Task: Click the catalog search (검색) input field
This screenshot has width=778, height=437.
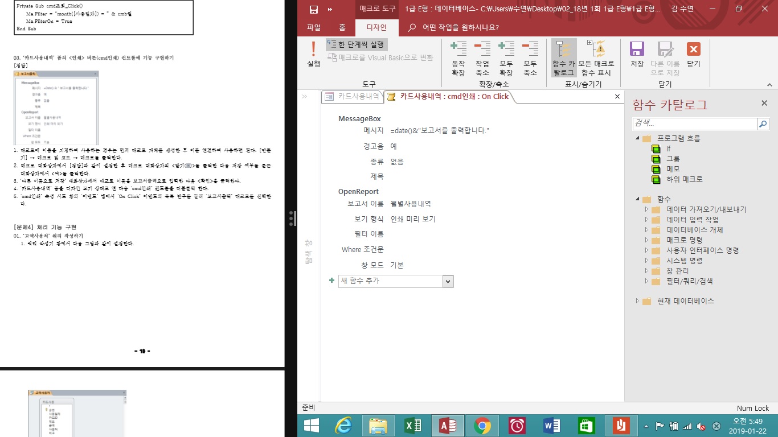Action: click(694, 123)
